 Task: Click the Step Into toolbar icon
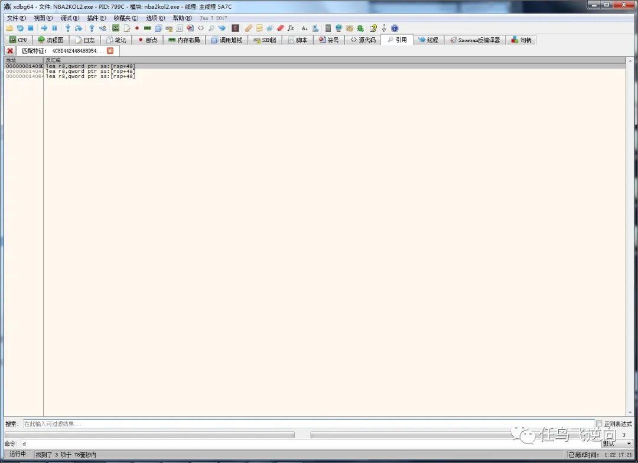(68, 28)
